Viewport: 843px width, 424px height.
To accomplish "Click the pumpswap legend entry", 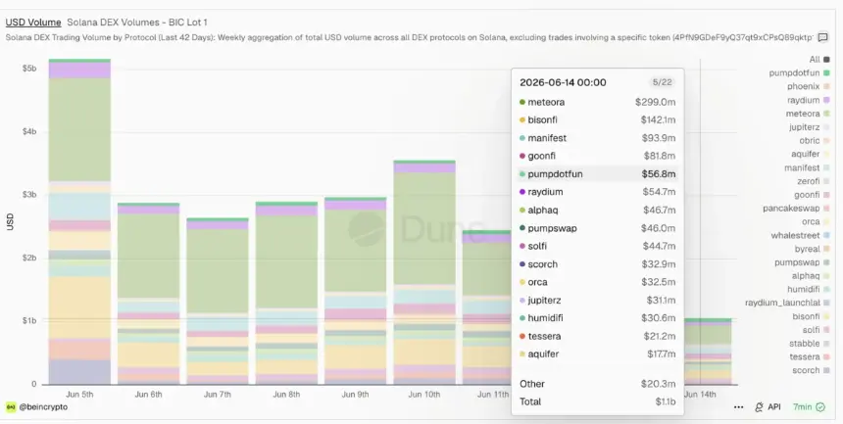I will click(802, 262).
